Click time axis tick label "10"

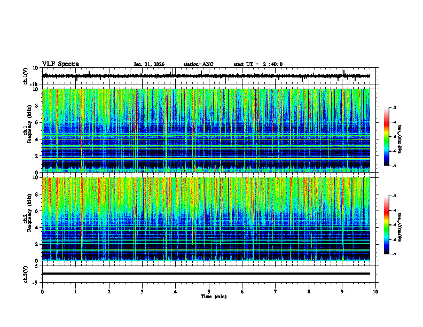tap(375, 292)
